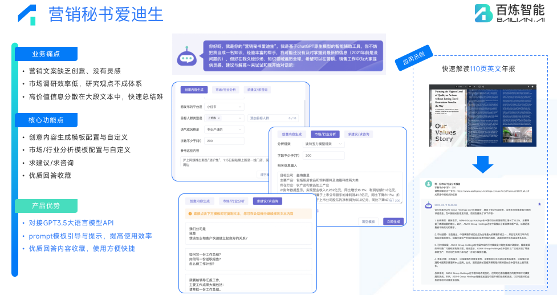This screenshot has height=295, width=557.
Task: Open the 专业严谨的 tone style dropdown
Action: [x=224, y=130]
